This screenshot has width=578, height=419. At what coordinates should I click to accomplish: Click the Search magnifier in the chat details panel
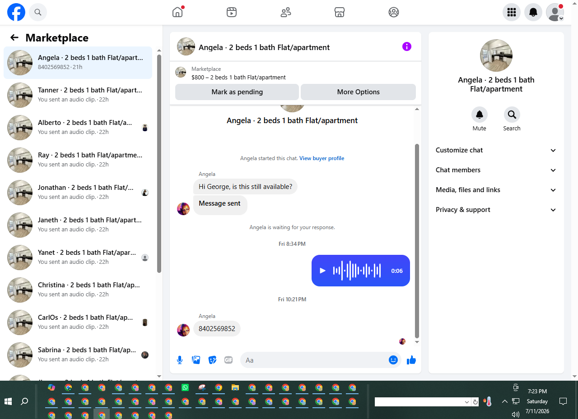click(x=512, y=115)
